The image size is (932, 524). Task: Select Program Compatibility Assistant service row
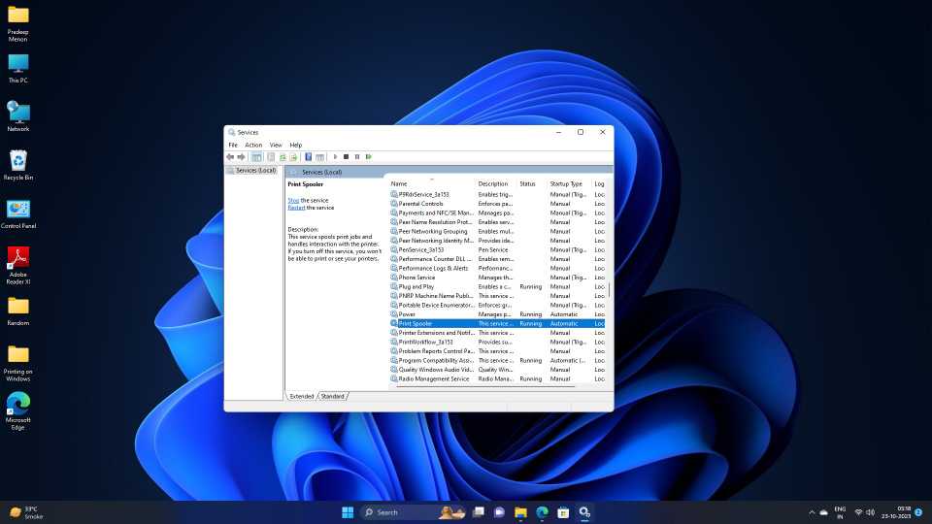(497, 361)
